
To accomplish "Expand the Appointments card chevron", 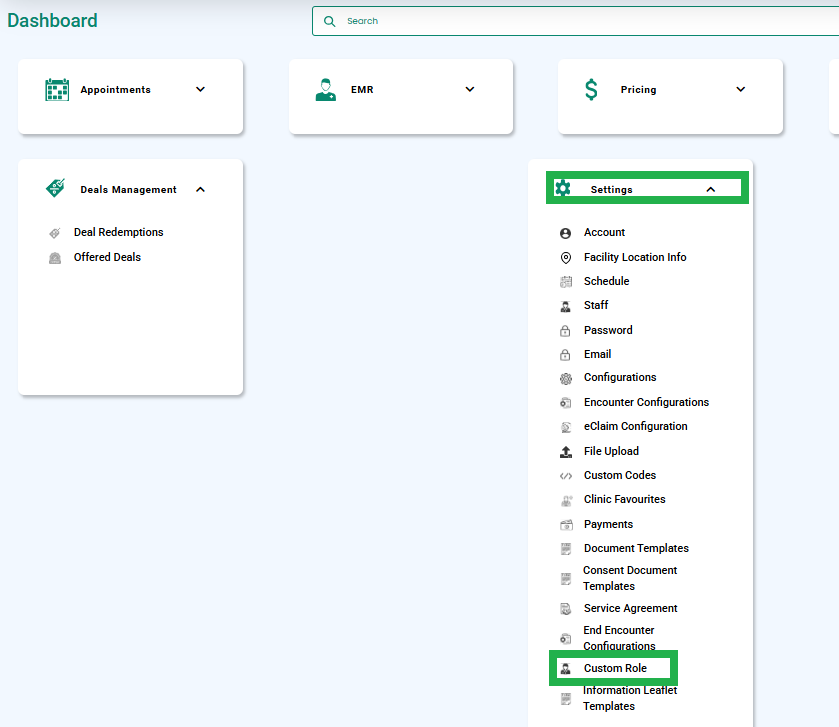I will 200,89.
